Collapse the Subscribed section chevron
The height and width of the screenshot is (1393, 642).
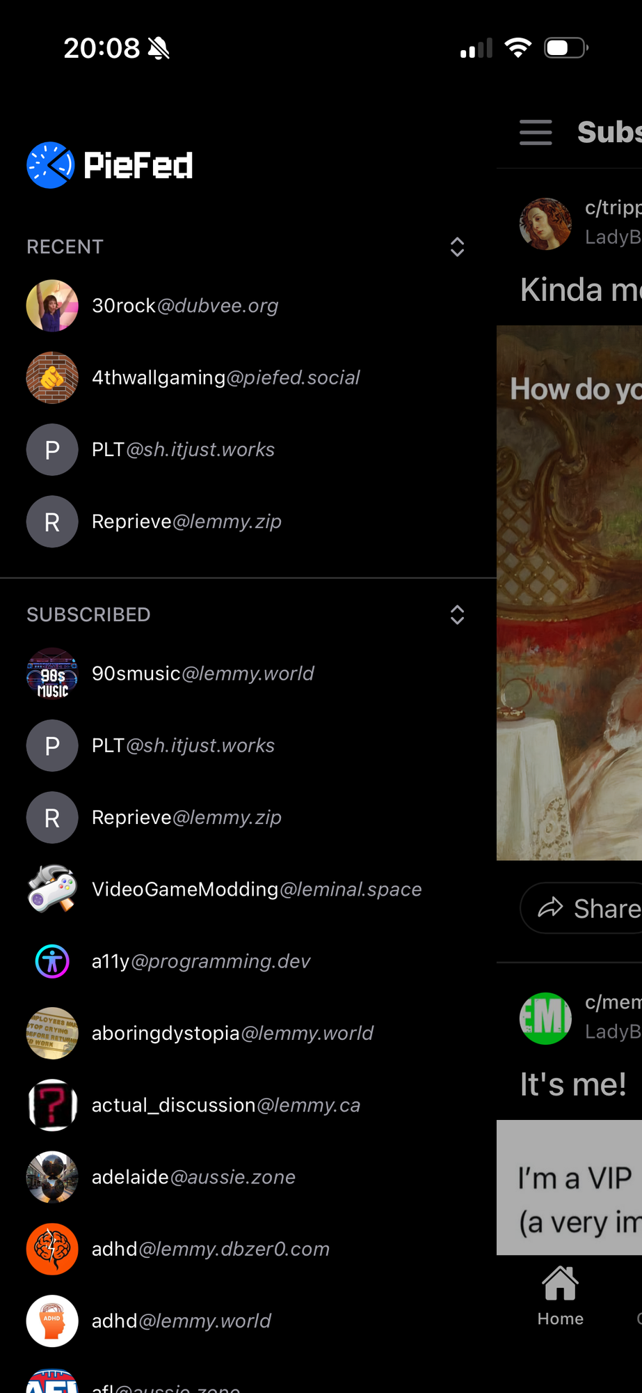coord(457,615)
